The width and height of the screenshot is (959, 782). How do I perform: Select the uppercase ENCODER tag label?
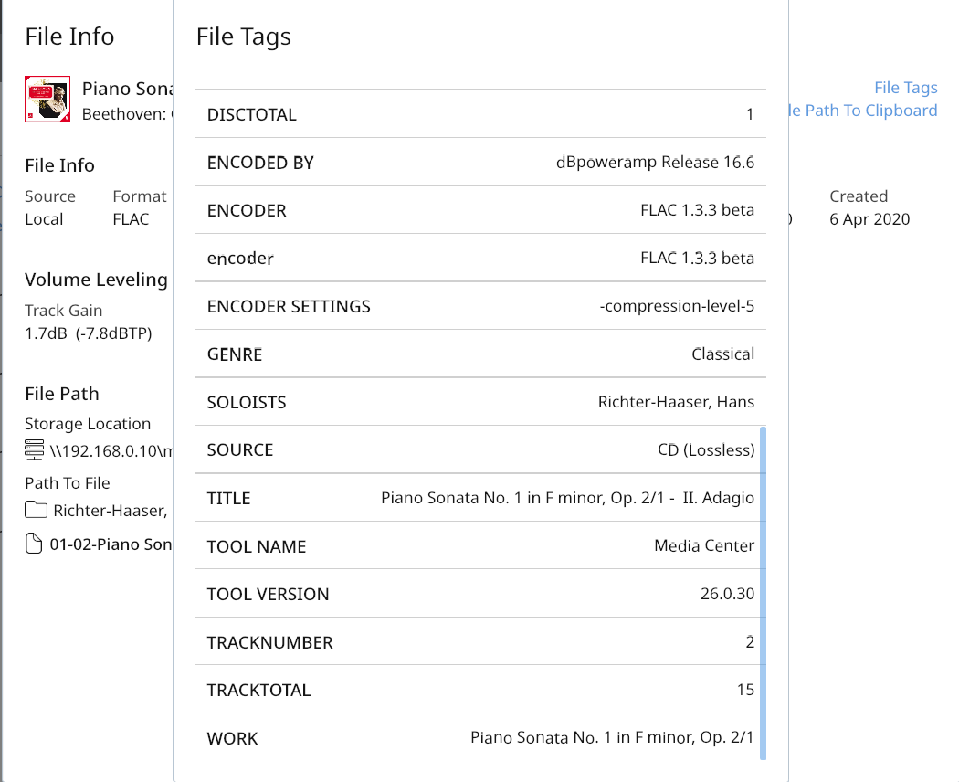[x=247, y=211]
